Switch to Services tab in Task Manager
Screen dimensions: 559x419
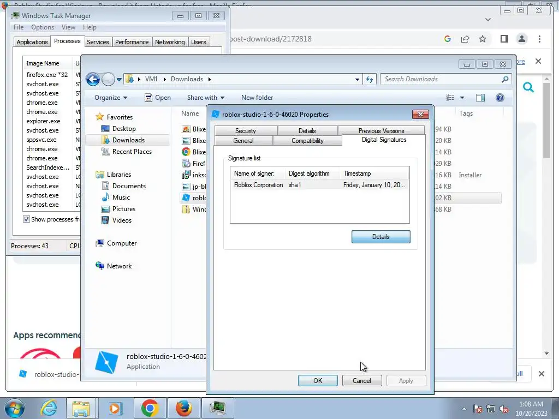[x=98, y=42]
